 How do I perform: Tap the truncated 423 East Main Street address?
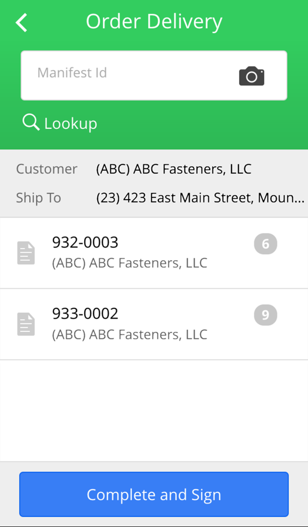pos(200,198)
